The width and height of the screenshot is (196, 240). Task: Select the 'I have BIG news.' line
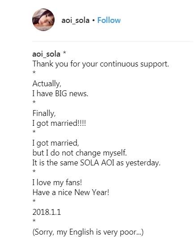click(60, 93)
